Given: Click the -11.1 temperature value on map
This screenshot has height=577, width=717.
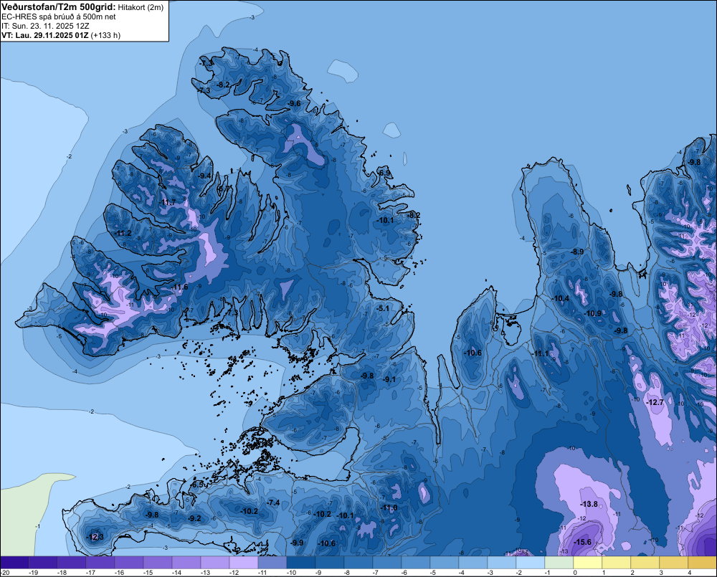Looking at the screenshot, I should (540, 353).
